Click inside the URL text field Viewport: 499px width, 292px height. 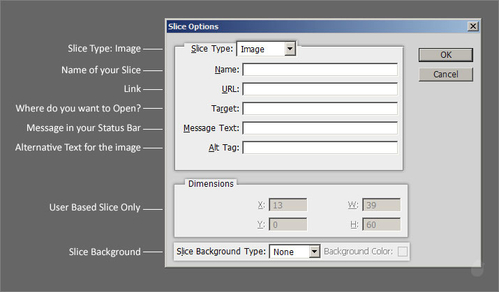(320, 89)
